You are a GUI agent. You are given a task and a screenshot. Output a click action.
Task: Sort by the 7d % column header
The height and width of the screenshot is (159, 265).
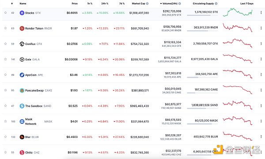click(122, 4)
